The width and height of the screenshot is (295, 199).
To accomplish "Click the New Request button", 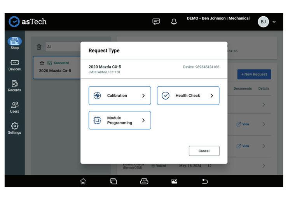I will [254, 74].
